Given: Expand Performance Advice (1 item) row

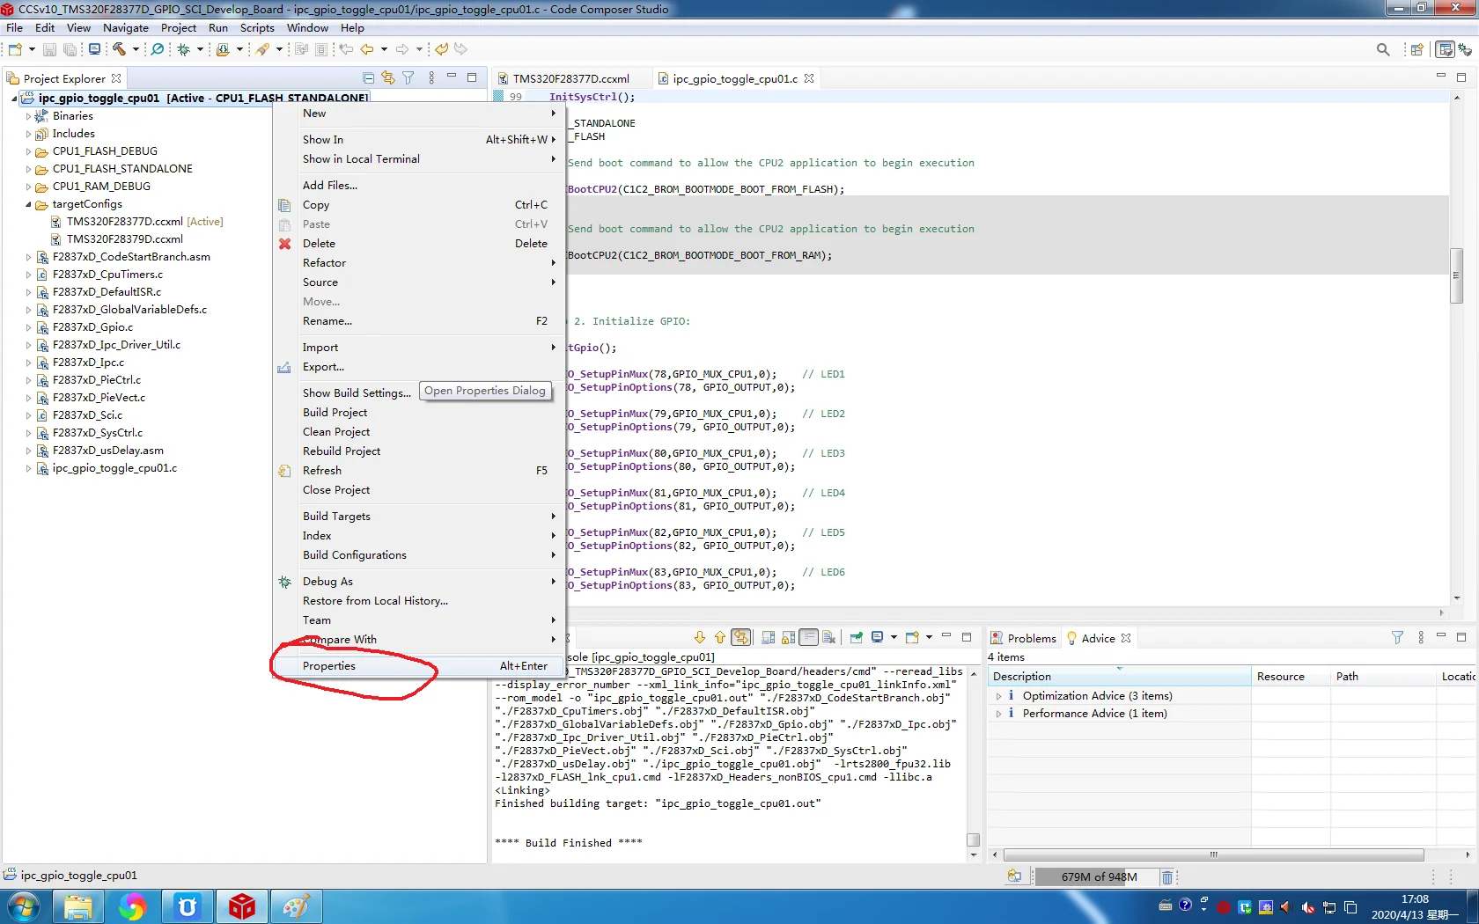Looking at the screenshot, I should point(998,714).
